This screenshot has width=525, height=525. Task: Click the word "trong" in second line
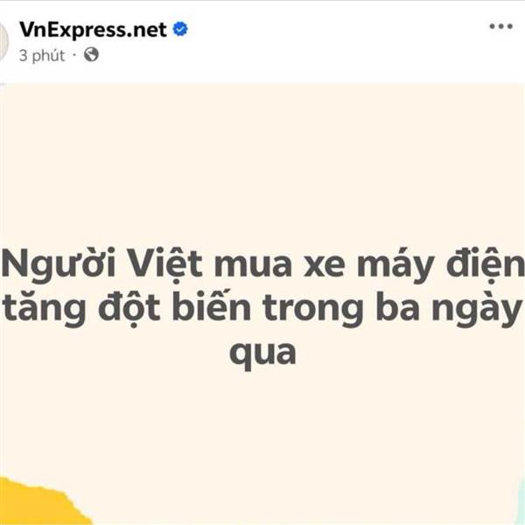coord(313,310)
